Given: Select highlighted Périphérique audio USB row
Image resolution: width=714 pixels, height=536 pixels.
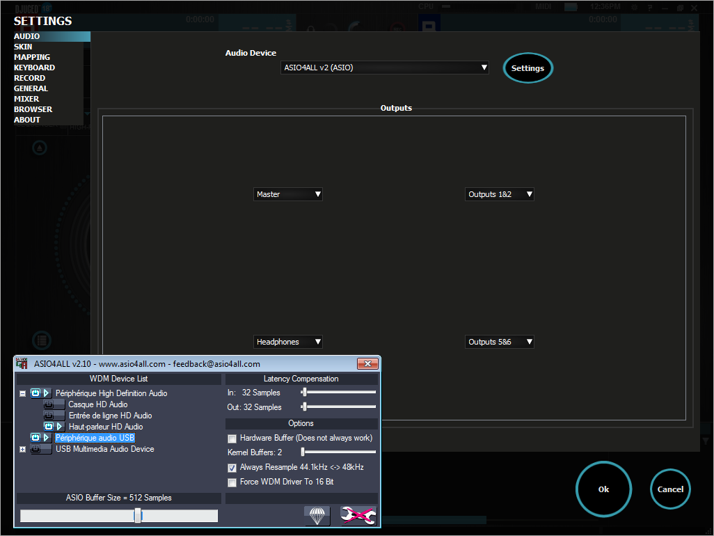Looking at the screenshot, I should (x=95, y=438).
